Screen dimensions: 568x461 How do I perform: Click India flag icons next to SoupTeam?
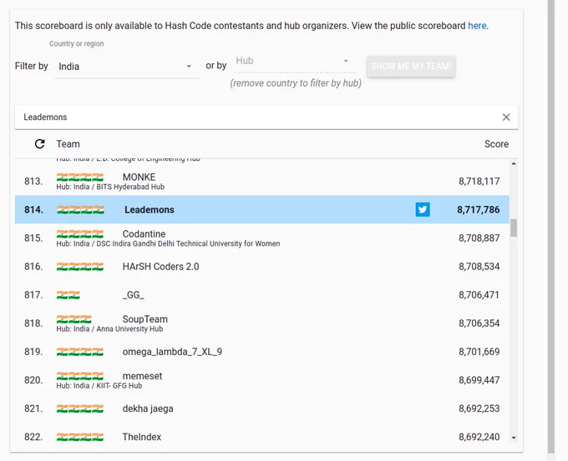point(74,319)
